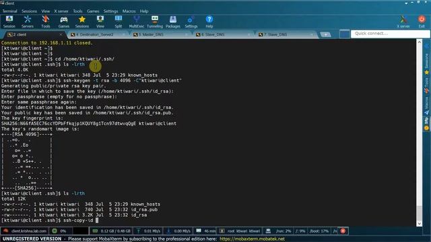Add a new terminal tab with plus button

(326, 34)
